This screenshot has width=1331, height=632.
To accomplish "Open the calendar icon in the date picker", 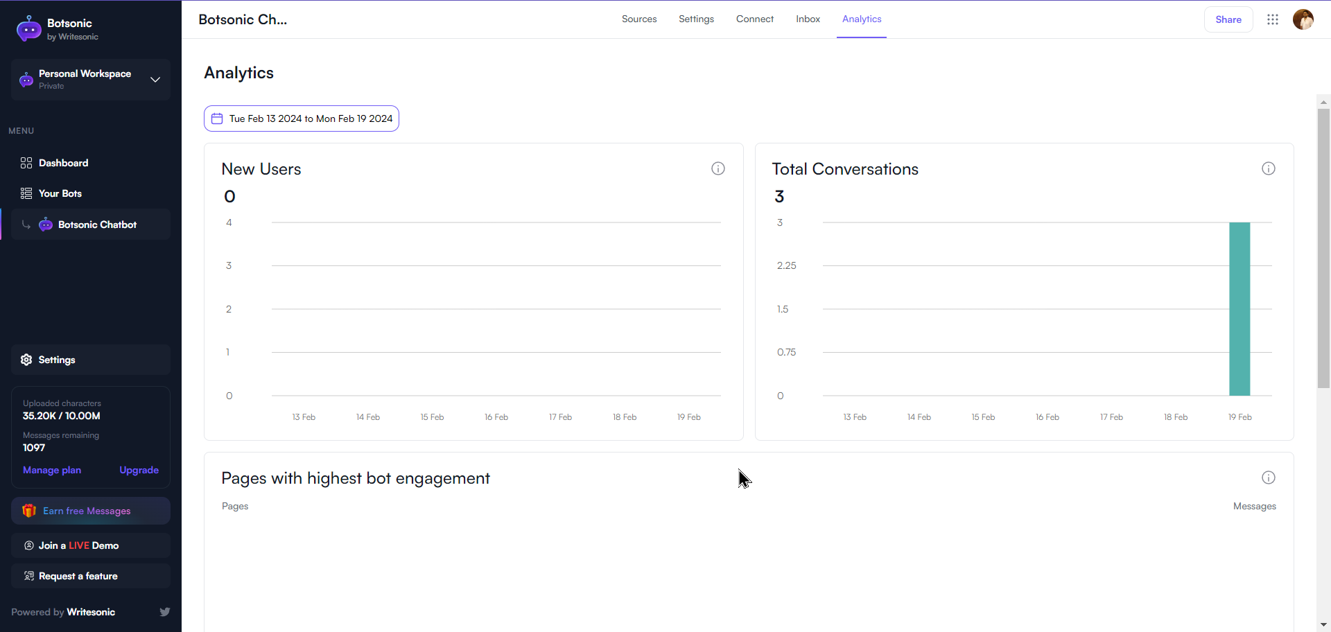I will [x=217, y=119].
